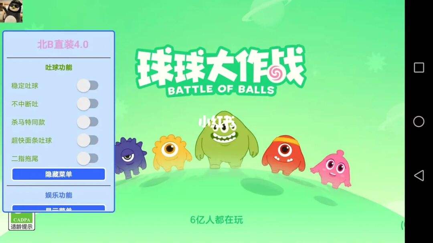Switch on the 二指拖尾 toggle
Viewport: 433px width, 243px height.
[x=87, y=159]
